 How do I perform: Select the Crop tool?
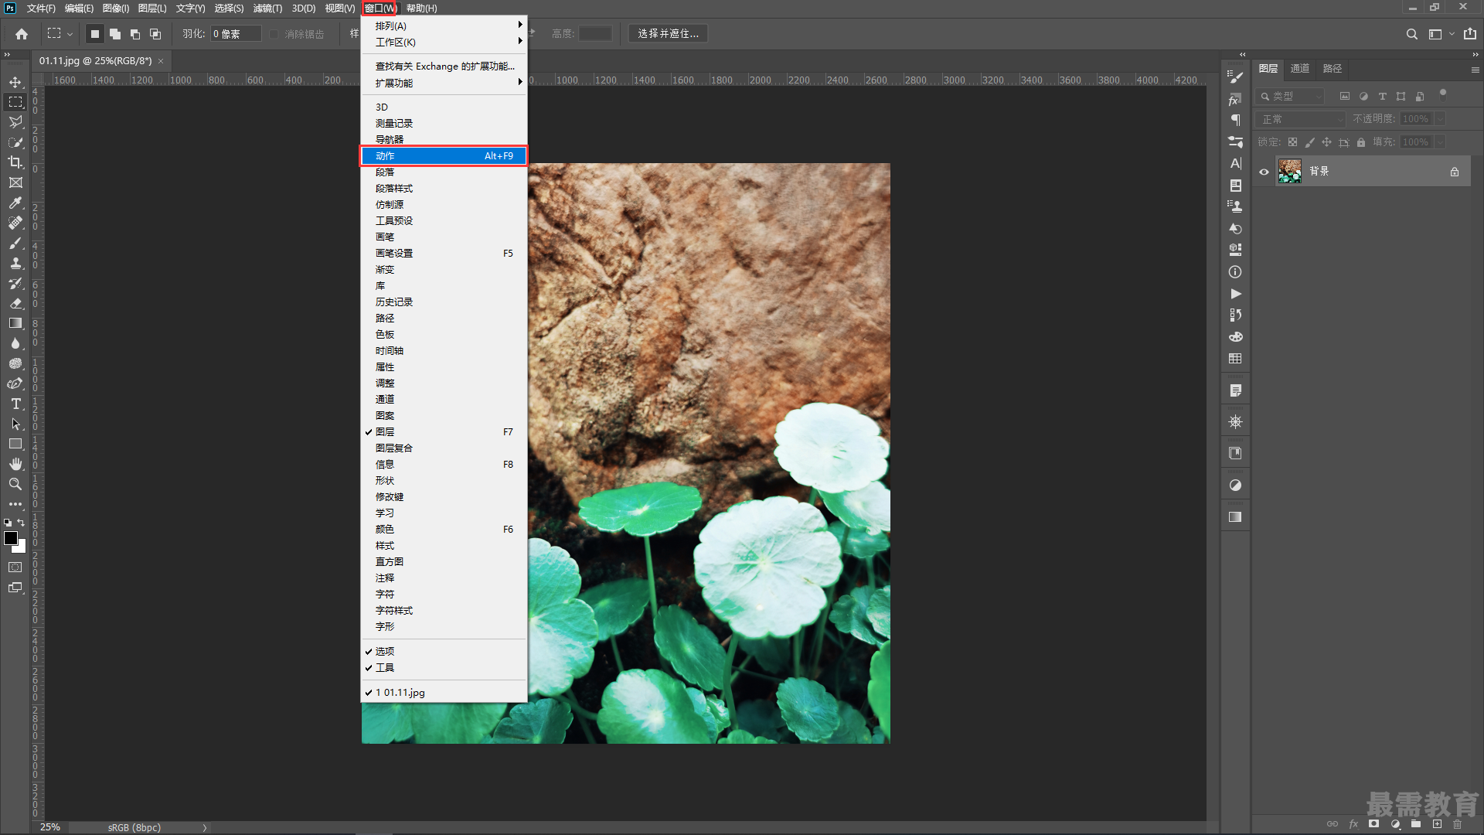tap(15, 162)
